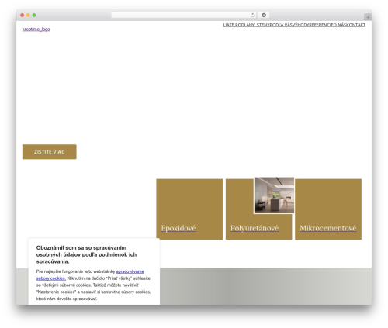The width and height of the screenshot is (388, 328).
Task: Click the interior kitchen photo thumbnail
Action: (274, 195)
